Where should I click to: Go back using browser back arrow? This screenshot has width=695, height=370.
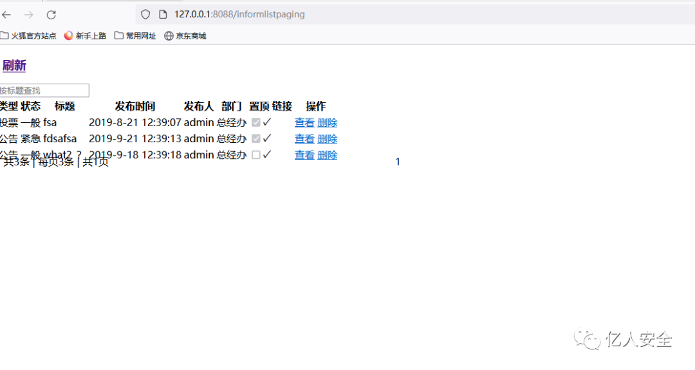pyautogui.click(x=6, y=15)
